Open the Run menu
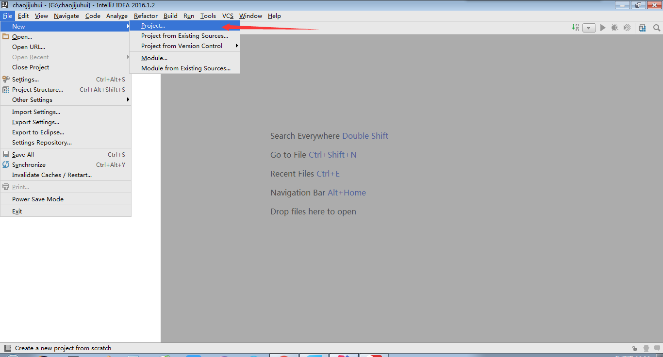This screenshot has width=663, height=357. 189,16
